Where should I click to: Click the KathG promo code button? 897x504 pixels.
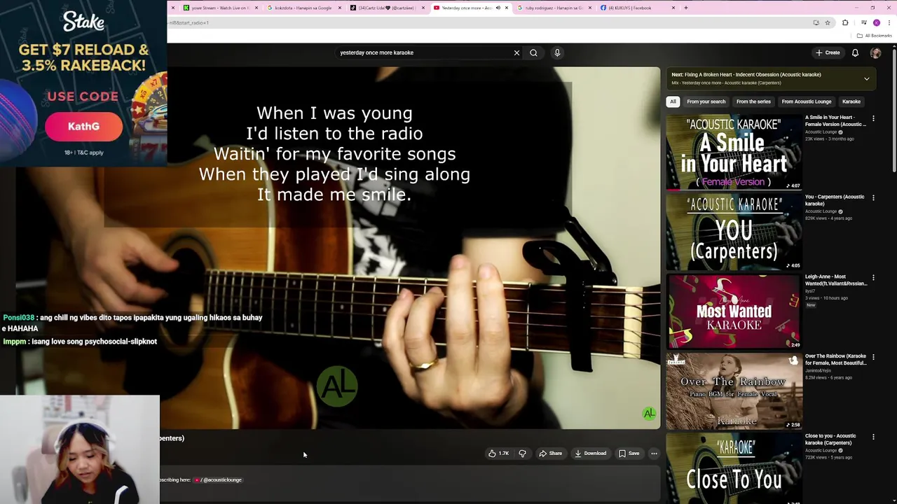tap(83, 127)
